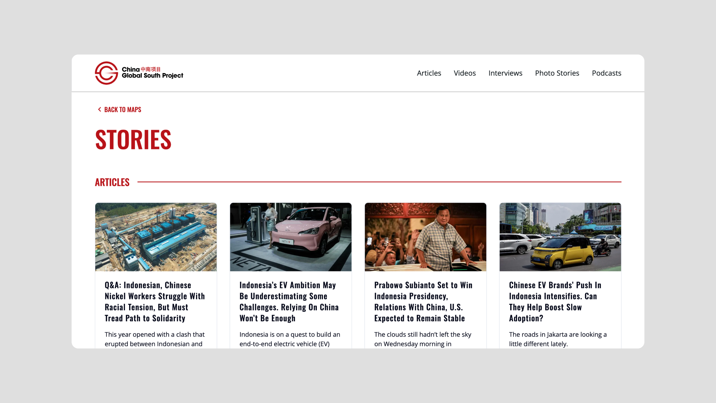716x403 pixels.
Task: Click excerpt 'This year opened with a clash'
Action: (155, 339)
